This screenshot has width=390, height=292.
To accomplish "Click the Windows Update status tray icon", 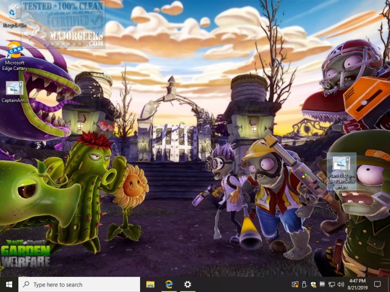I will [x=295, y=284].
